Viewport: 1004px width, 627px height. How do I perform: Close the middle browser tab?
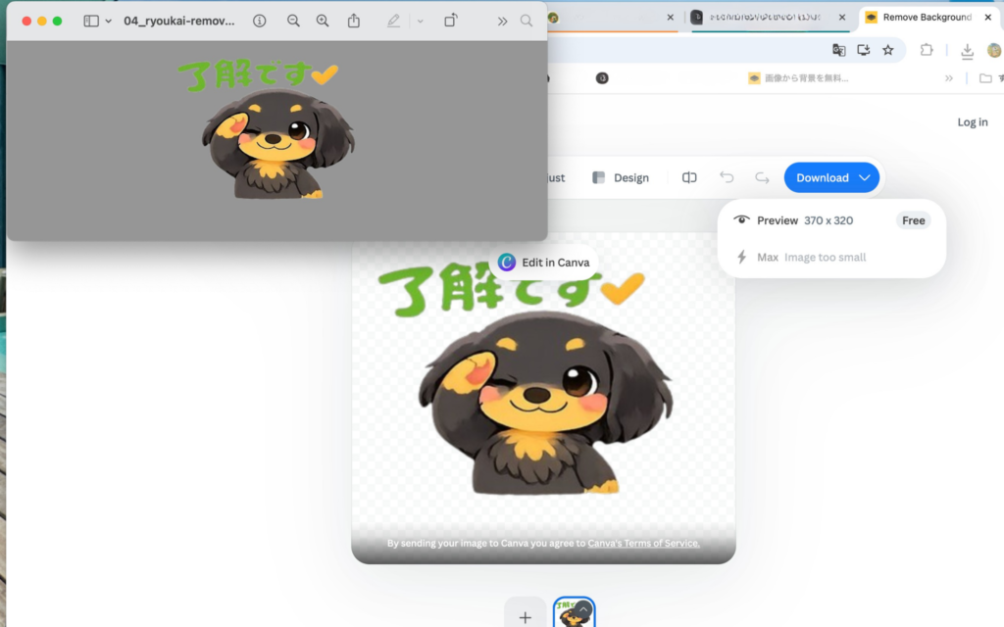coord(842,18)
